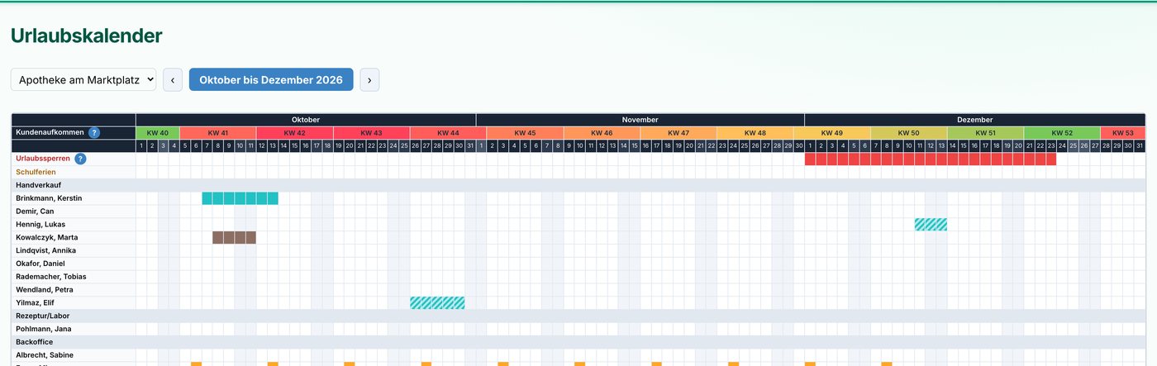Screen dimensions: 1157x366
Task: Click the Oktober month header
Action: click(x=306, y=120)
